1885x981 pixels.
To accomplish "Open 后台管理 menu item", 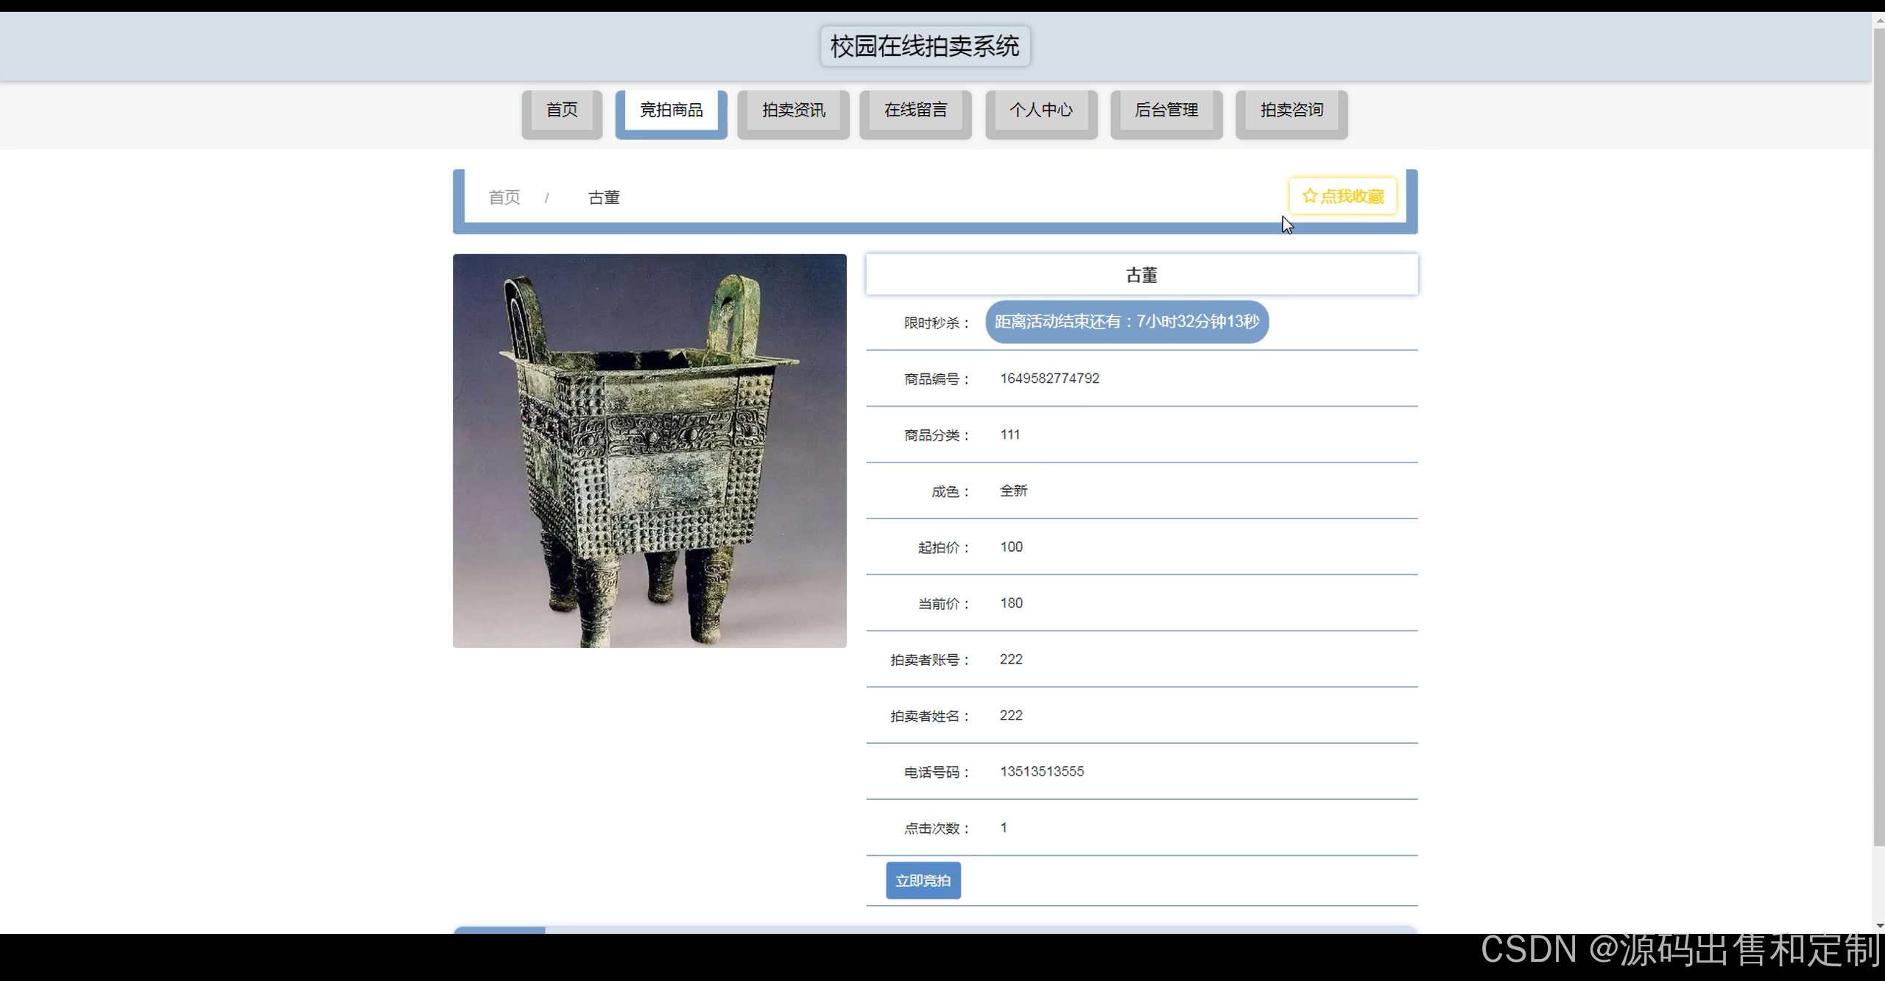I will click(1166, 110).
